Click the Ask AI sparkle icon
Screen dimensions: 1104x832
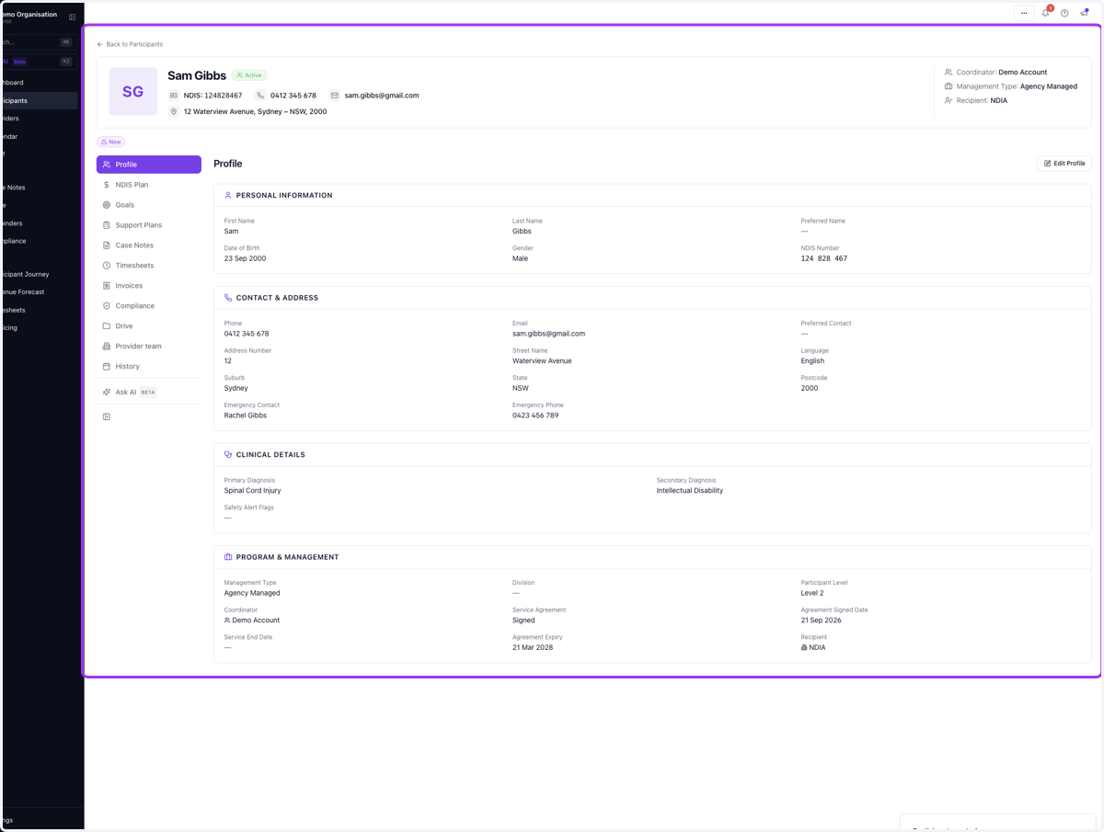coord(107,393)
